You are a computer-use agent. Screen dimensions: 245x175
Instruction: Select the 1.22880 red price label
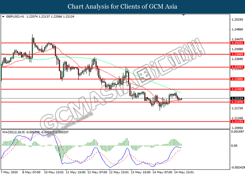click(x=237, y=79)
